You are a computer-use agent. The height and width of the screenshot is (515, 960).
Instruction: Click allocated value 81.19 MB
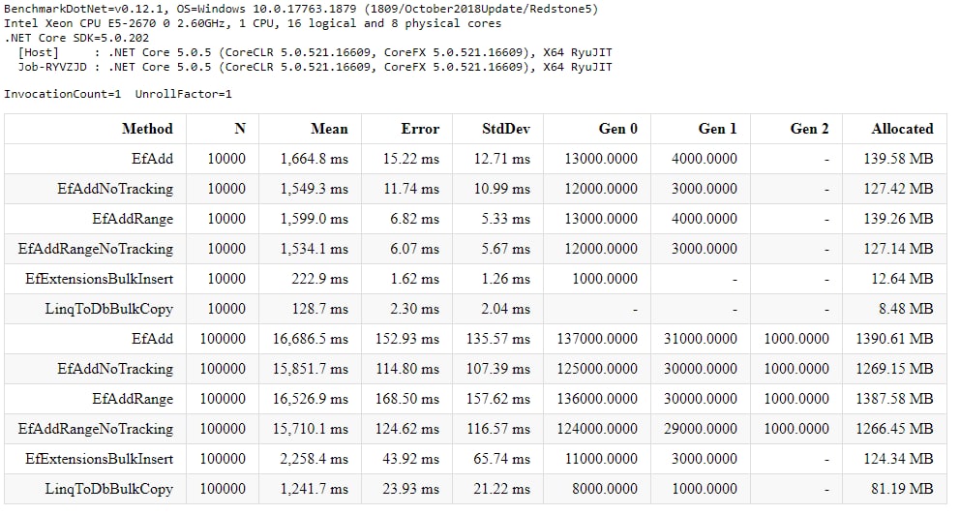pos(902,489)
